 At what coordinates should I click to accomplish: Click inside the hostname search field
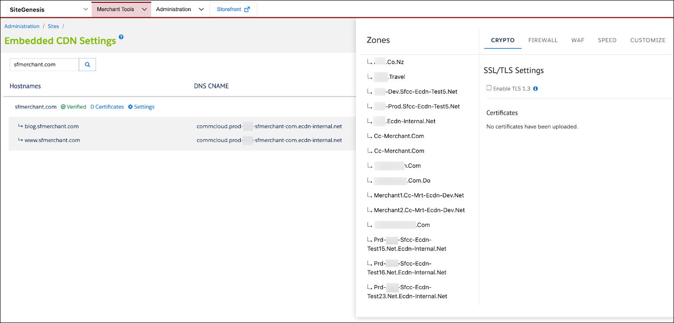click(44, 65)
